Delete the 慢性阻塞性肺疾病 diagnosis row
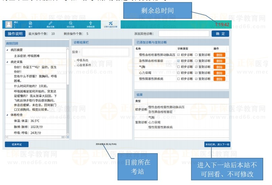This screenshot has height=185, width=272. [219, 79]
